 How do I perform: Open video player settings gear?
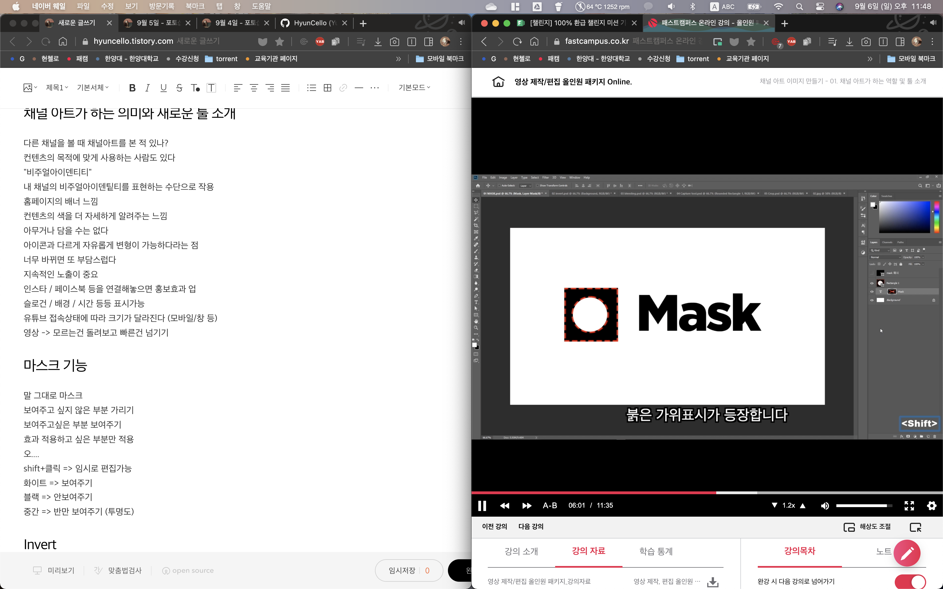pos(931,506)
